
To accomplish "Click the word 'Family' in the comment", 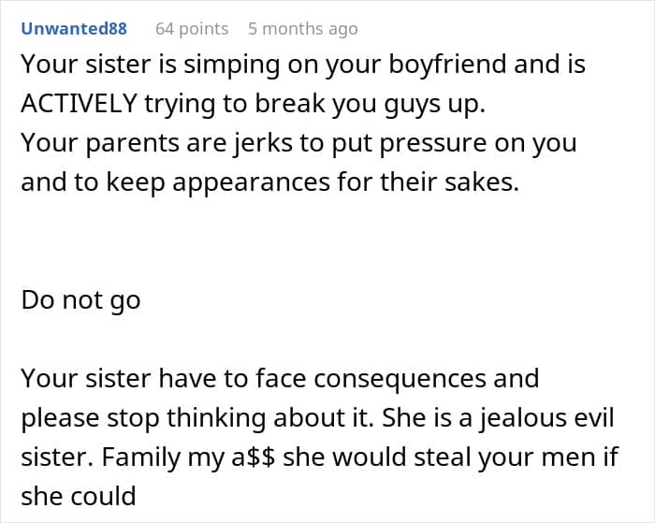I will (x=142, y=458).
